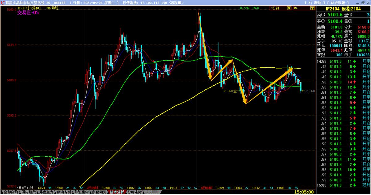Screen dimensions: 371x195
Task: Click the 跌停 value 4617.4
Action: coord(364,50)
